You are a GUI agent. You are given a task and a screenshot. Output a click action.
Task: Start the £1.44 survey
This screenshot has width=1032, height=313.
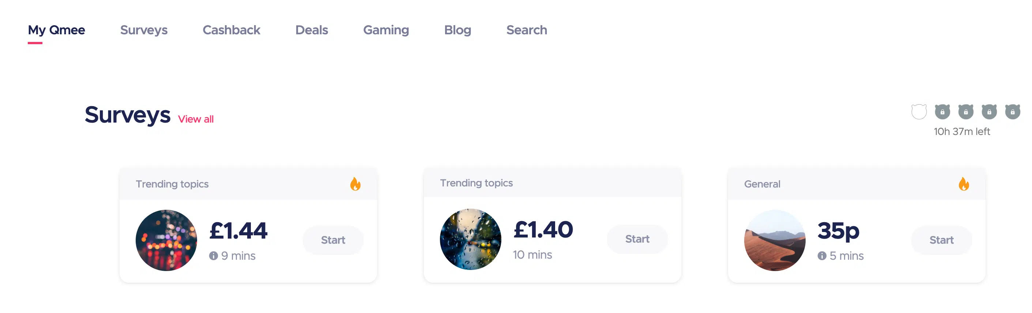pos(332,240)
